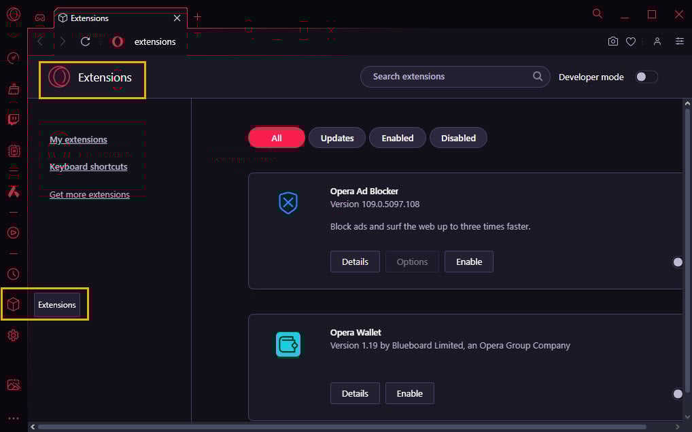Click the "Version 1.19 by Blueboard Limited" text
This screenshot has height=432, width=692.
point(450,346)
